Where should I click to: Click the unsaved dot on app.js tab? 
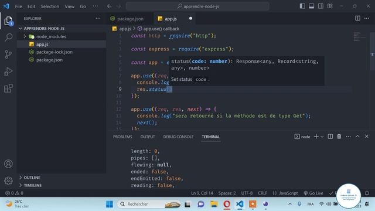coord(190,18)
